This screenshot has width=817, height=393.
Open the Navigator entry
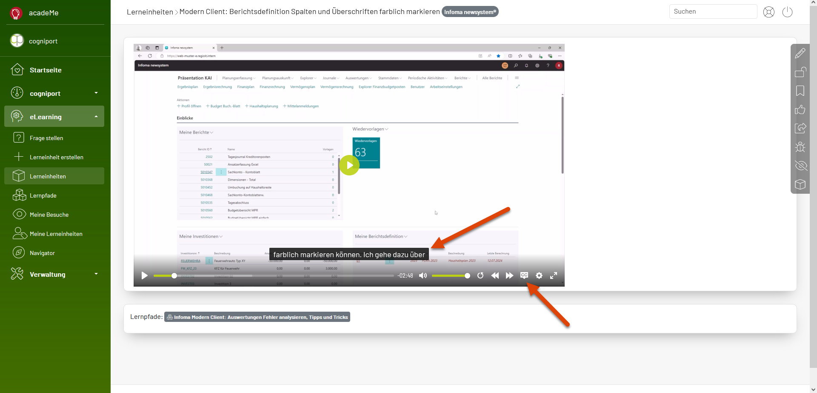(42, 253)
